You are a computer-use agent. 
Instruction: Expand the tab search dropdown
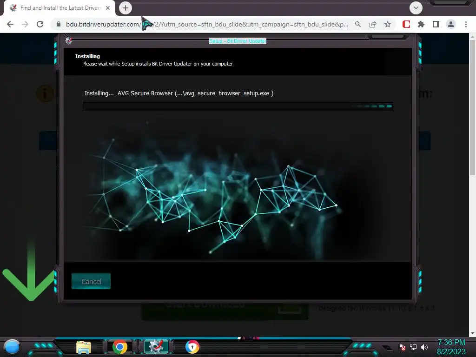point(416,8)
